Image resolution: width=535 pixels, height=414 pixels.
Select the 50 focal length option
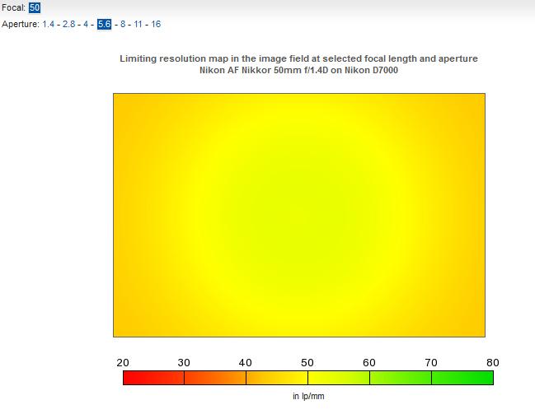35,7
